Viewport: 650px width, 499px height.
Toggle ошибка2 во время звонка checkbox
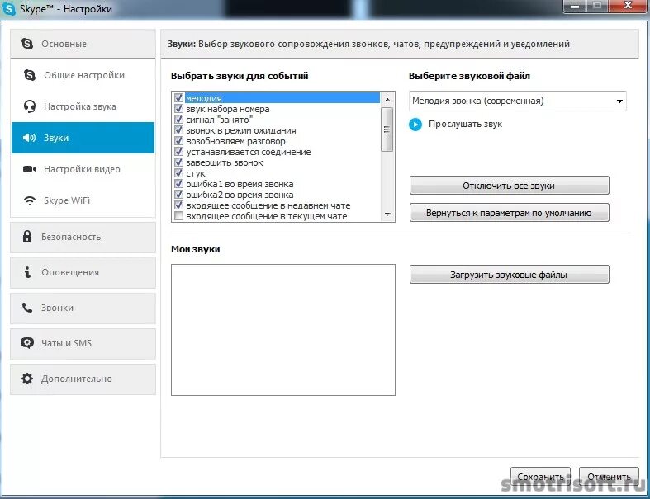pos(178,195)
